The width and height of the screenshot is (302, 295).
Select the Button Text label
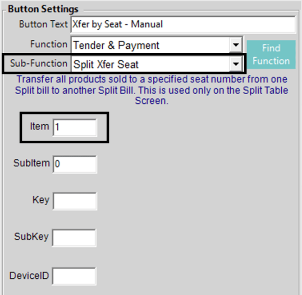click(x=43, y=24)
